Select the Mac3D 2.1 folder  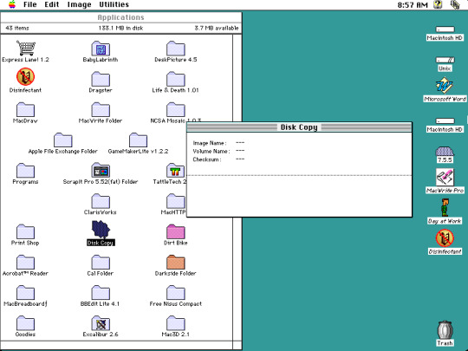tap(175, 323)
